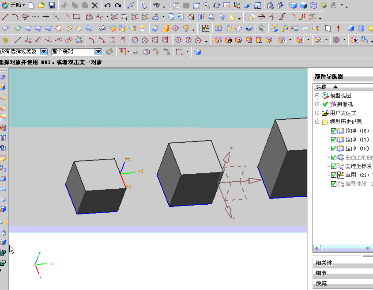Toggle checkbox for 拉伸 (18)
373x290 pixels.
tap(334, 149)
